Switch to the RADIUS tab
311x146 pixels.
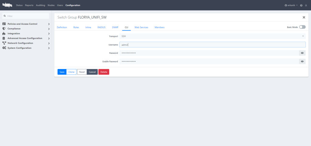[x=101, y=27]
